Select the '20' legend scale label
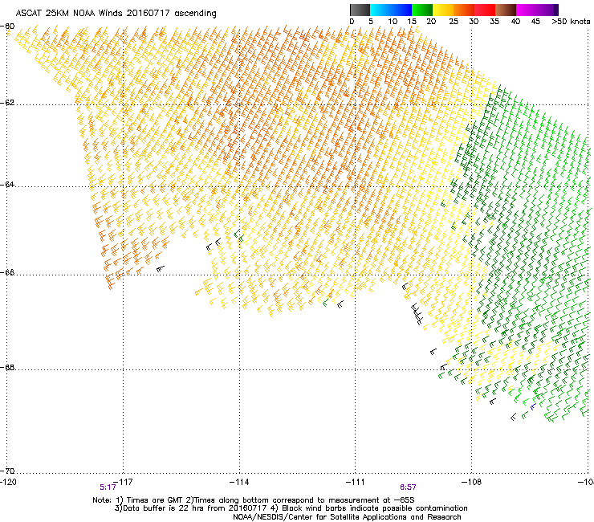 431,21
